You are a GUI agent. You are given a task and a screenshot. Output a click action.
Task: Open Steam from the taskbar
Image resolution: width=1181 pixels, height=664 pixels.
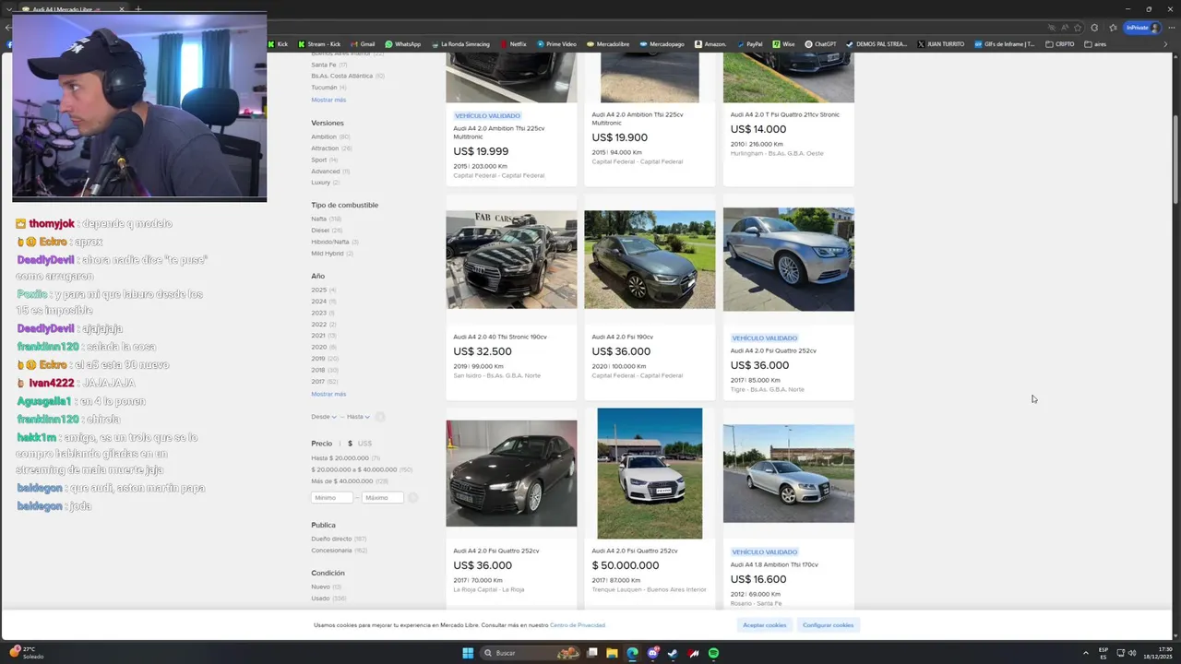673,653
